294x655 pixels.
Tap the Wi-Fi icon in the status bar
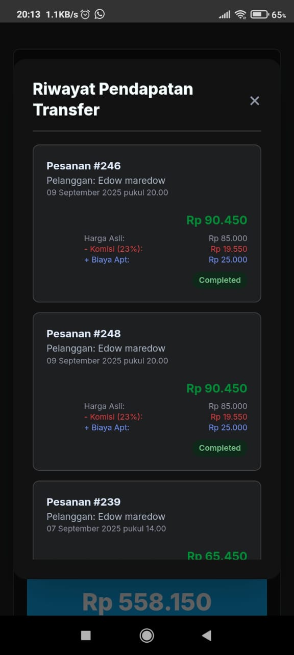[x=240, y=14]
